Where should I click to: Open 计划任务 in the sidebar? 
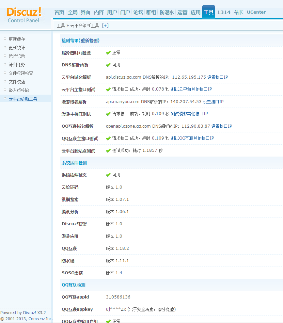tap(17, 65)
